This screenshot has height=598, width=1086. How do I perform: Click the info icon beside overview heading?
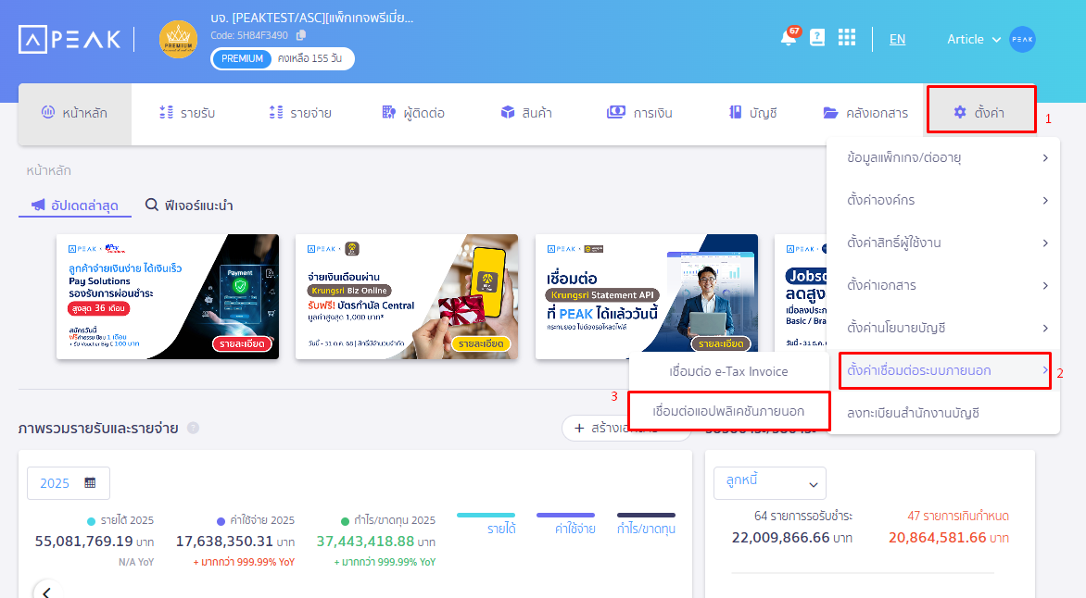click(x=193, y=428)
